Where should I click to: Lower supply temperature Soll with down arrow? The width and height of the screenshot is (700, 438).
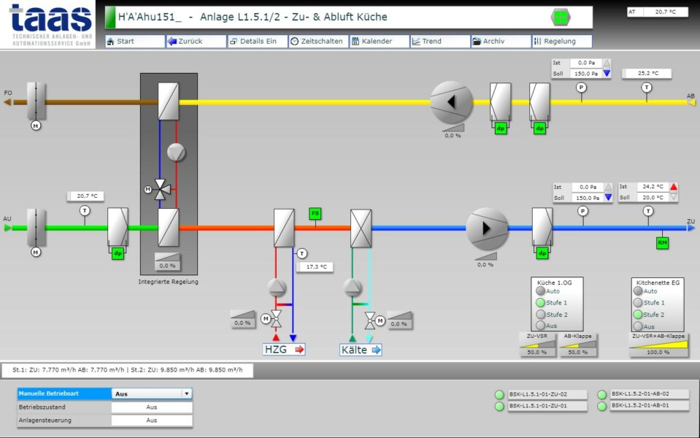pos(674,197)
